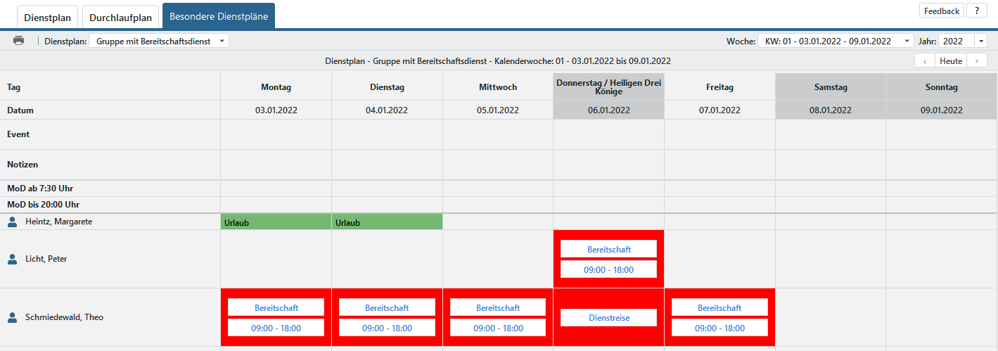The height and width of the screenshot is (351, 998).
Task: Select Margarete's green Urlaub cell on Montag
Action: [x=276, y=222]
